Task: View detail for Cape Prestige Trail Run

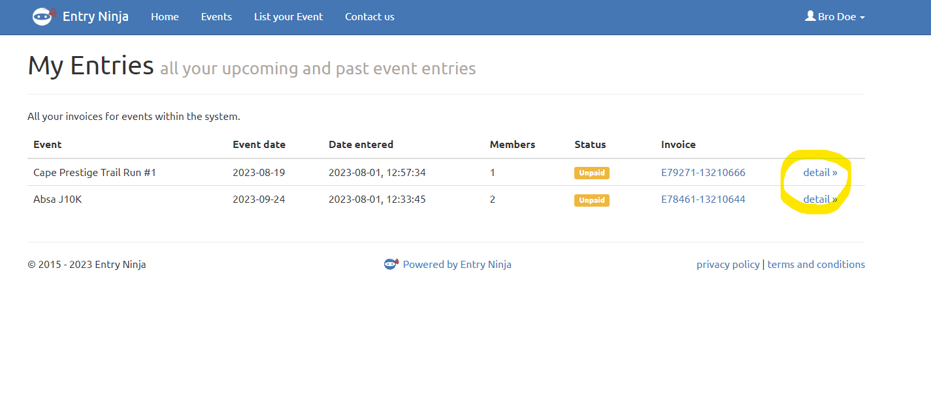Action: click(x=820, y=173)
